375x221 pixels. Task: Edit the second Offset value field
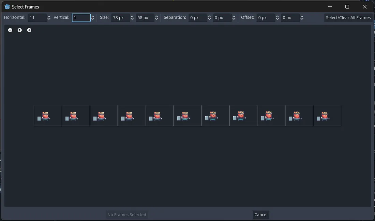click(x=290, y=18)
